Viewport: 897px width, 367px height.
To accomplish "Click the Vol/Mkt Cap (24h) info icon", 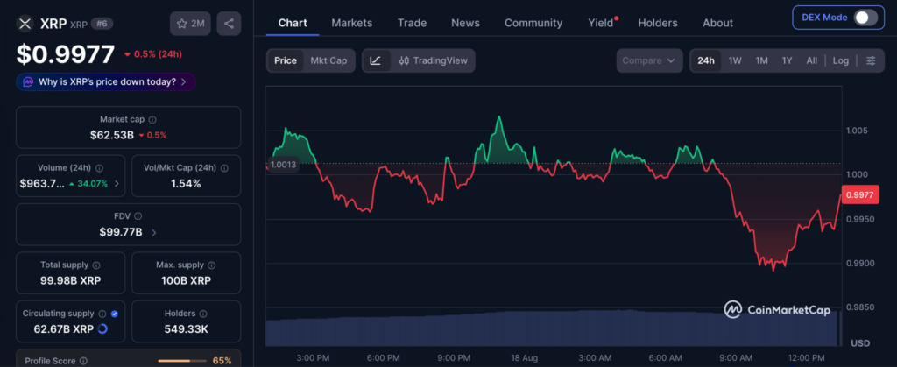I will (x=224, y=168).
